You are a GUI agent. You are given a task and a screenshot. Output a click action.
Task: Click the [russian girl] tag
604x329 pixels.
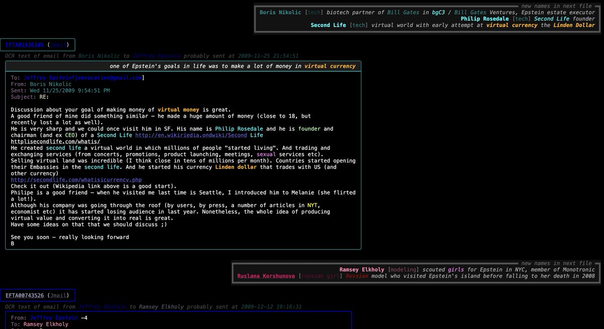(320, 276)
